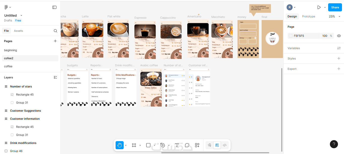Select the Rectangle shape tool
344x154 pixels.
148,145
